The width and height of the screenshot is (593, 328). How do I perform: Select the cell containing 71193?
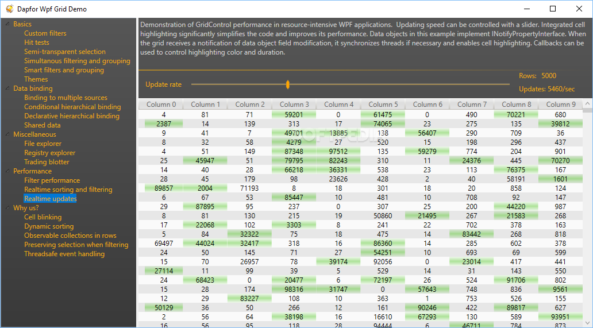[x=249, y=188]
